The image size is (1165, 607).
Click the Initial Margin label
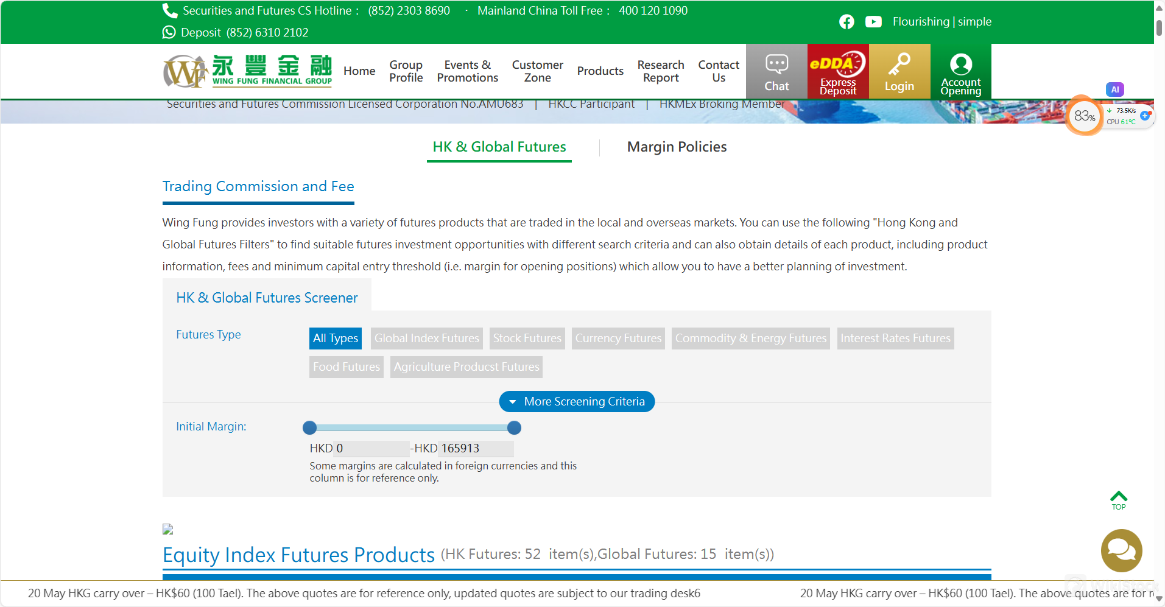(x=211, y=427)
